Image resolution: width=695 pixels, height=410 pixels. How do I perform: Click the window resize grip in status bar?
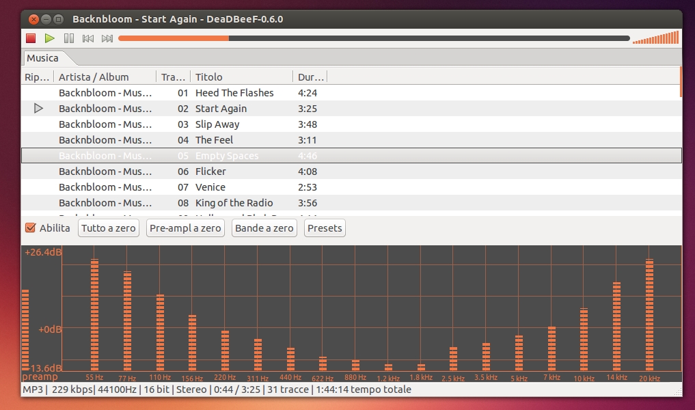(x=678, y=392)
